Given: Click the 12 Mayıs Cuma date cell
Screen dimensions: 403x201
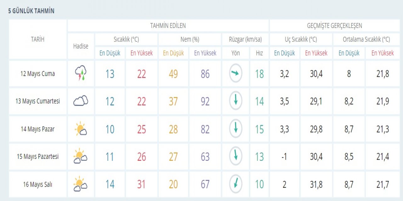Looking at the screenshot, I should pyautogui.click(x=38, y=74).
